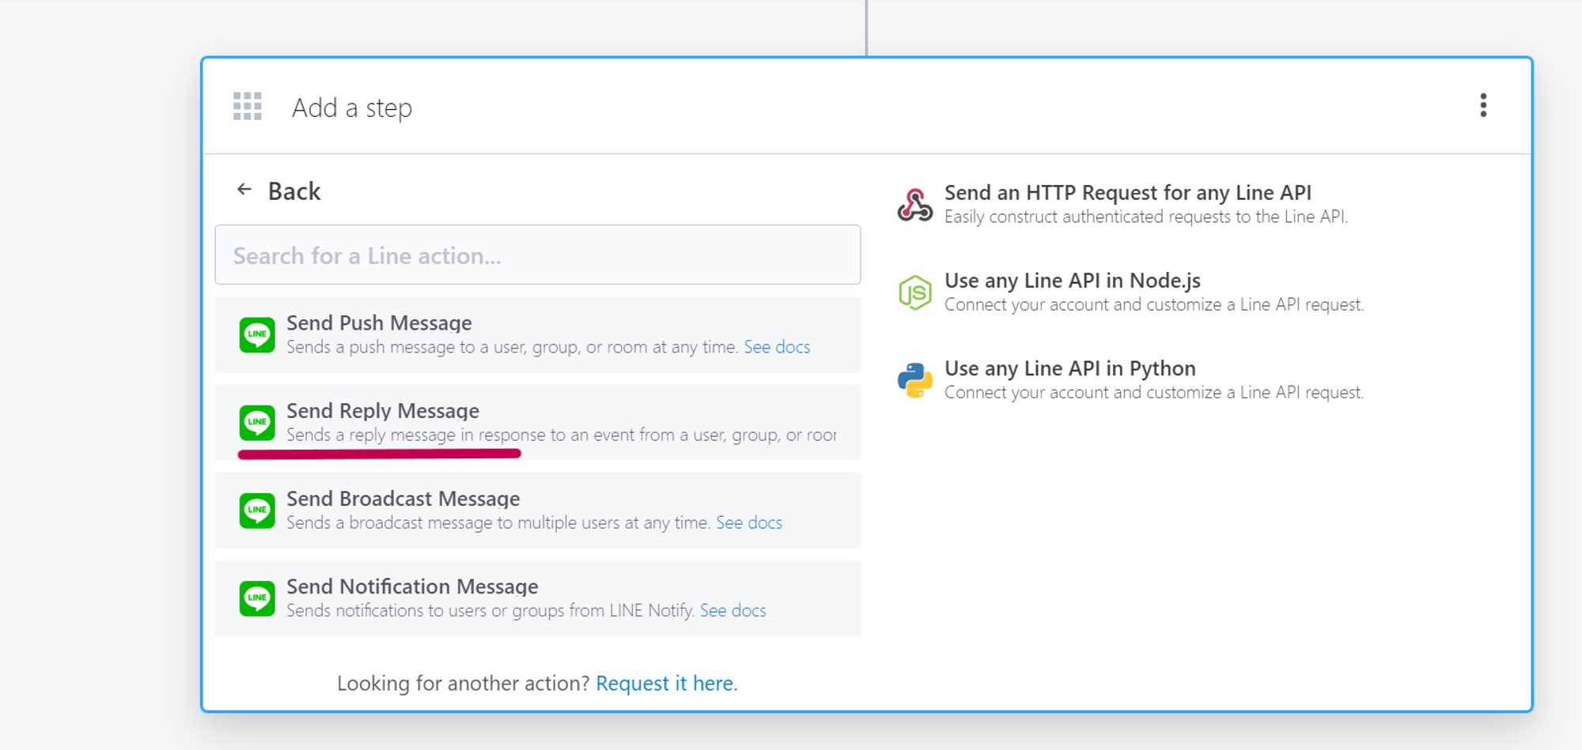Click the Add a step title
The height and width of the screenshot is (750, 1582).
click(352, 107)
